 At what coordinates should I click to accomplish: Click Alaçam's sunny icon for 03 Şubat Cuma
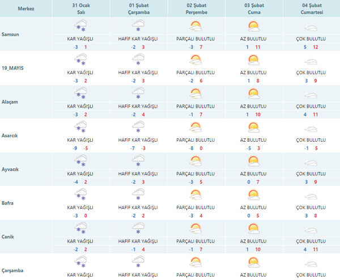pyautogui.click(x=253, y=93)
